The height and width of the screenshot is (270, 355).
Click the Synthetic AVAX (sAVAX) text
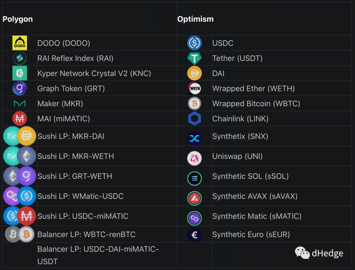[255, 196]
